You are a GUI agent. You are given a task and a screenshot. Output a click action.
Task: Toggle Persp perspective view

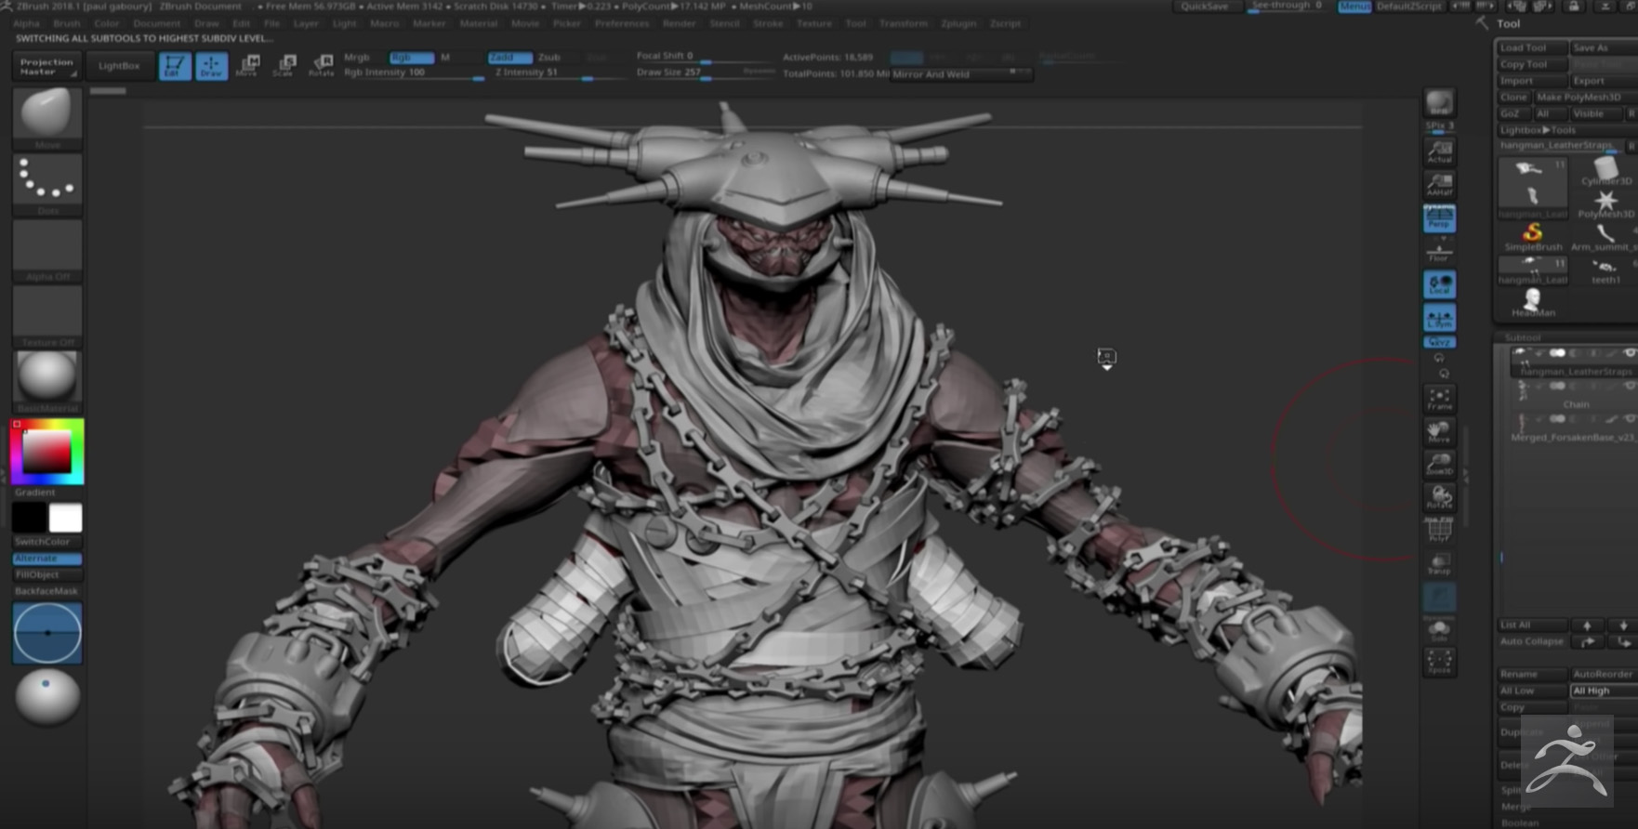pos(1439,218)
